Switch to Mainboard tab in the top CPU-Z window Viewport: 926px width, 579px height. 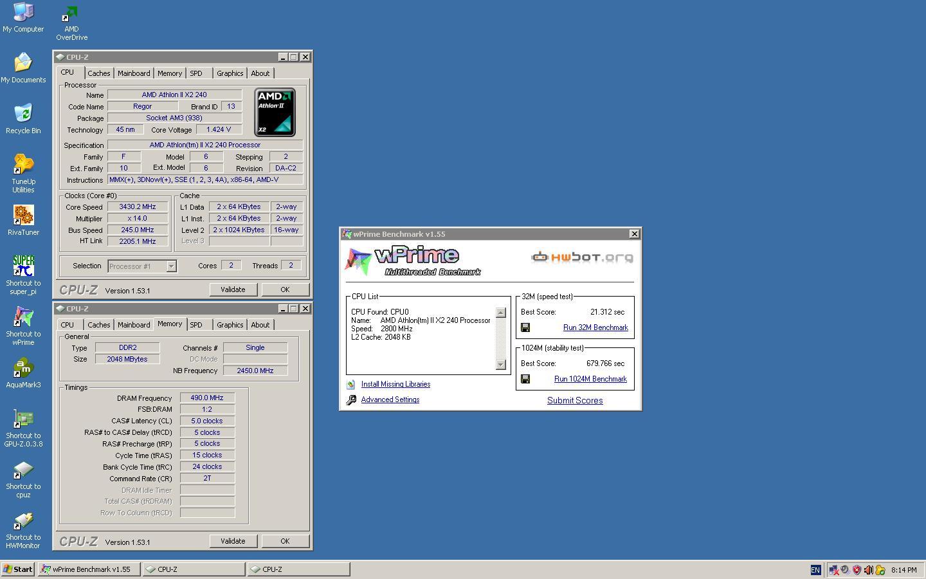[134, 73]
